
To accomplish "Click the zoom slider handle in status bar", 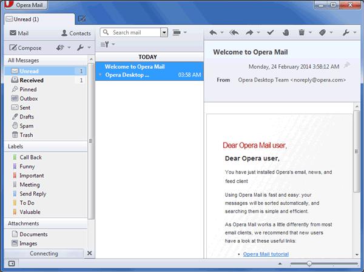I will tap(309, 263).
